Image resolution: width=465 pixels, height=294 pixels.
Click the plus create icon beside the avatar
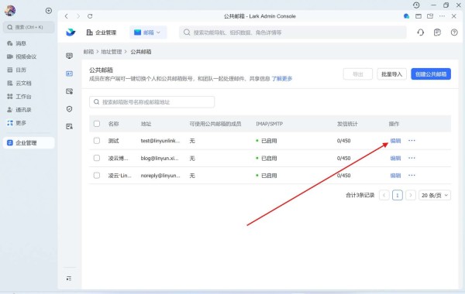(x=49, y=11)
